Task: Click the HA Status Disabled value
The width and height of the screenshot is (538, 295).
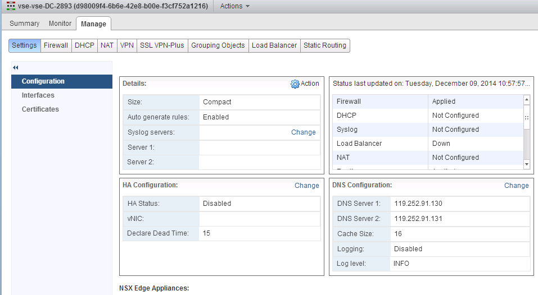Action: point(217,203)
